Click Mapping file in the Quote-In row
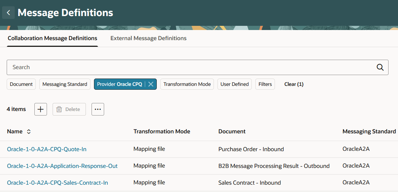This screenshot has width=398, height=192. click(149, 149)
